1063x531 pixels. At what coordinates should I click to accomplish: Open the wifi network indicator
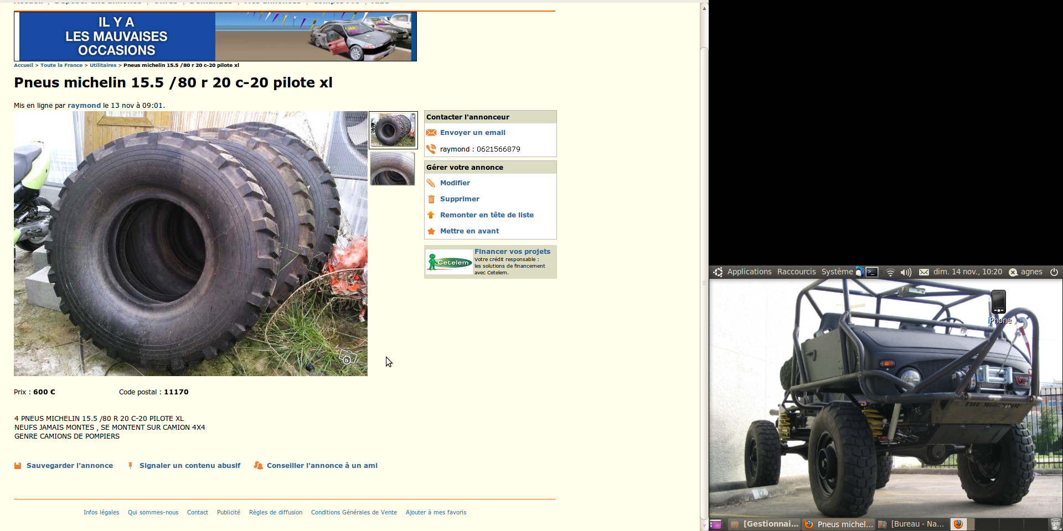click(x=890, y=272)
